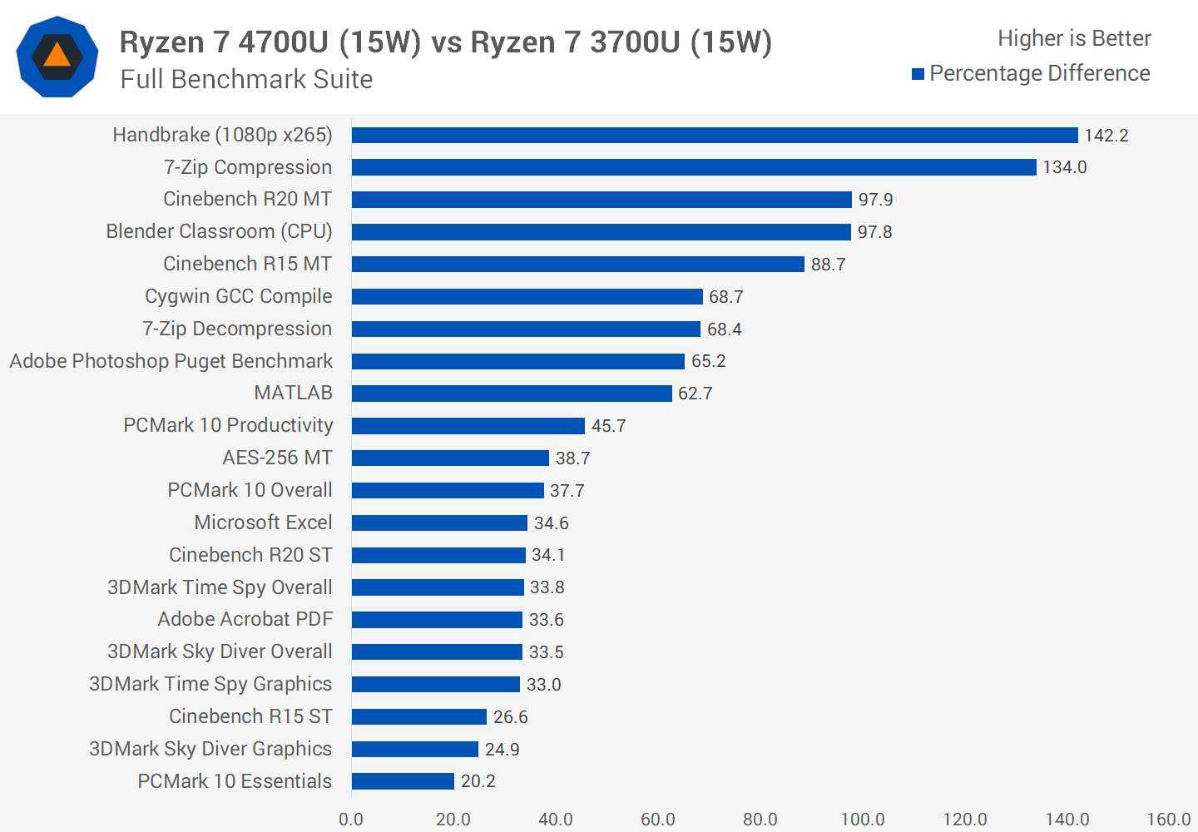Click the 45.7 value label
The image size is (1198, 832).
pyautogui.click(x=609, y=426)
